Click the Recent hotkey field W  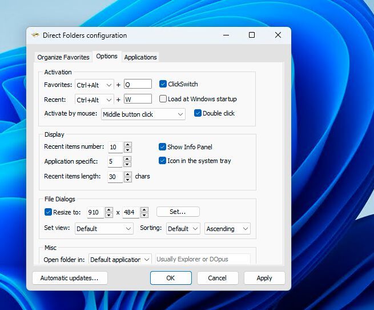[x=138, y=99]
